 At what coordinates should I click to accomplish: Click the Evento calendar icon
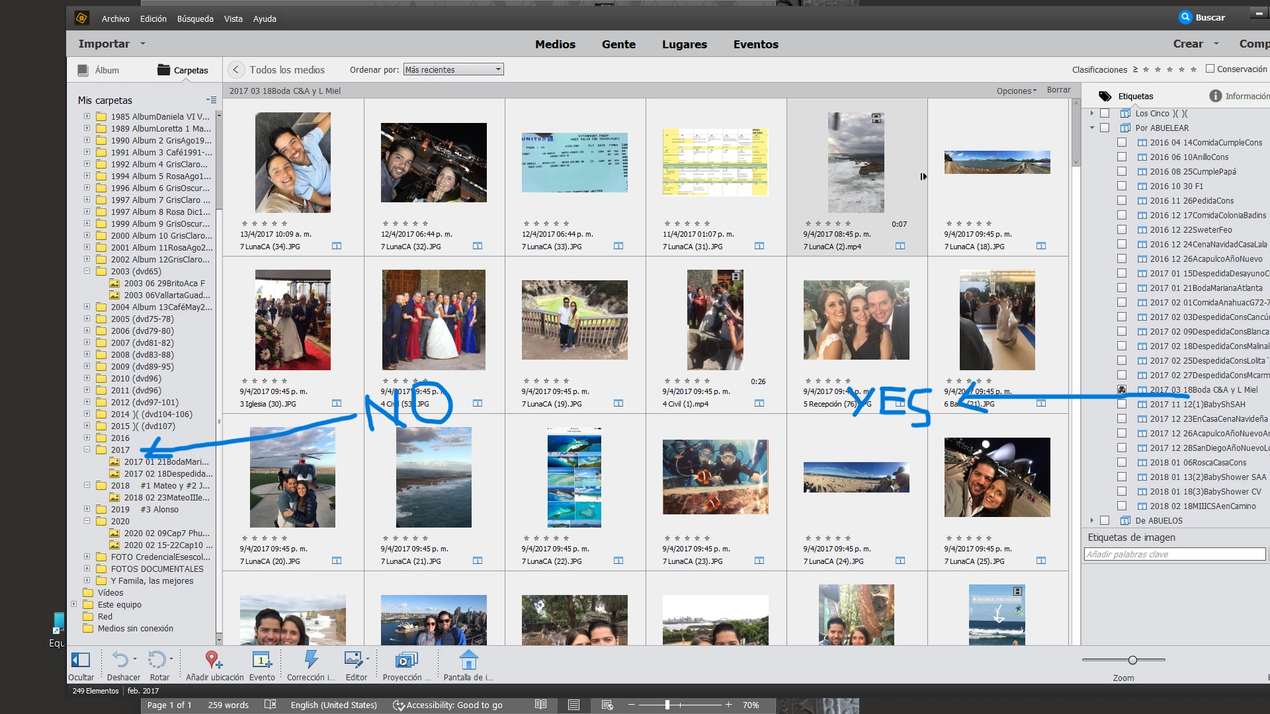click(x=261, y=660)
